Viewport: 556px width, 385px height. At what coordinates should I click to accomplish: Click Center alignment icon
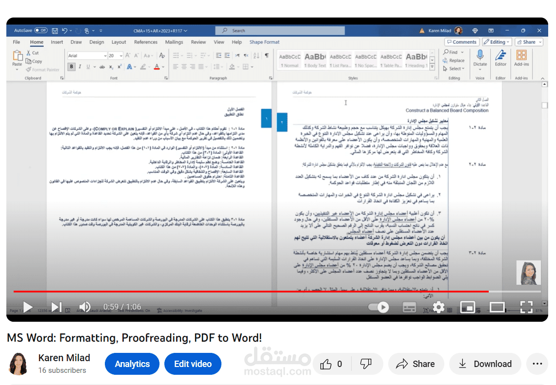[x=184, y=67]
